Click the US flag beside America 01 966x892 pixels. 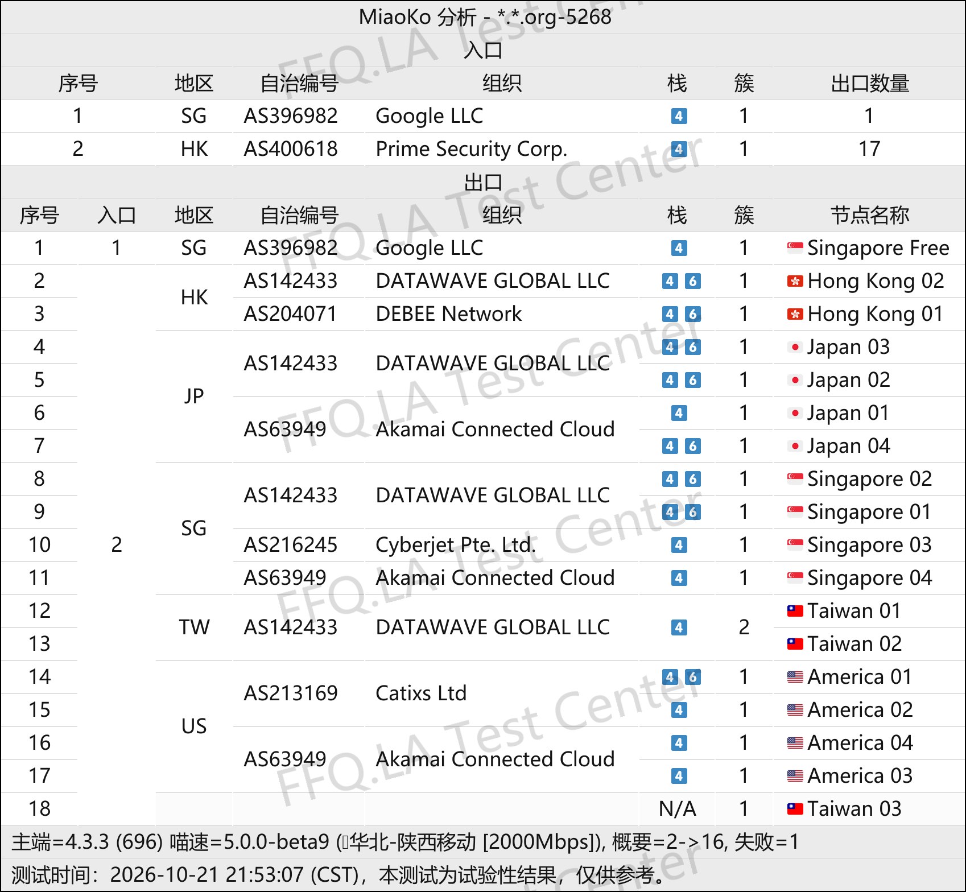795,677
